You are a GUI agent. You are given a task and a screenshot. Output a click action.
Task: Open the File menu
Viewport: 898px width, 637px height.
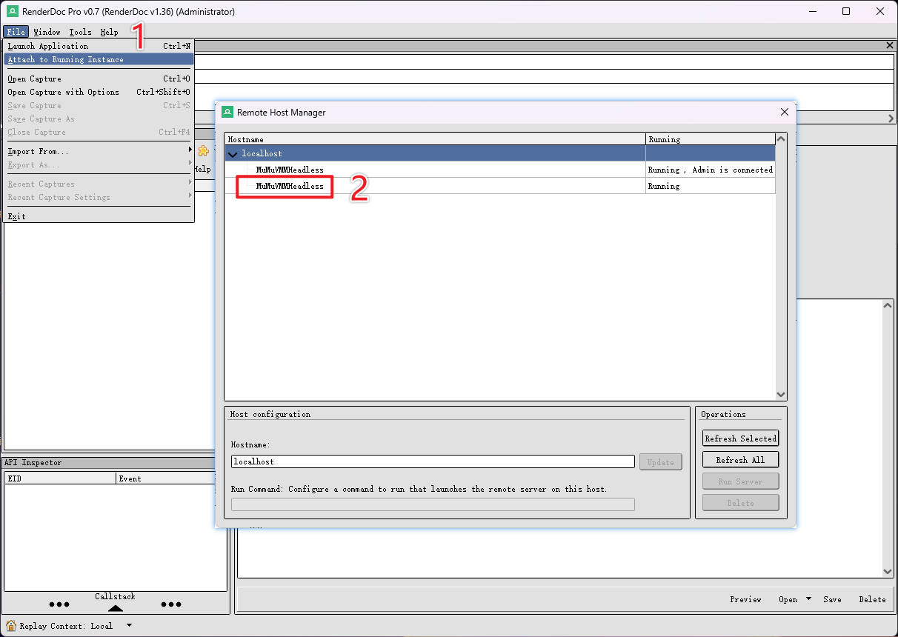point(16,32)
